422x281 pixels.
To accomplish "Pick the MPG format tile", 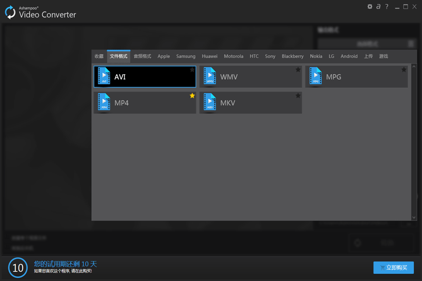I will coord(357,76).
